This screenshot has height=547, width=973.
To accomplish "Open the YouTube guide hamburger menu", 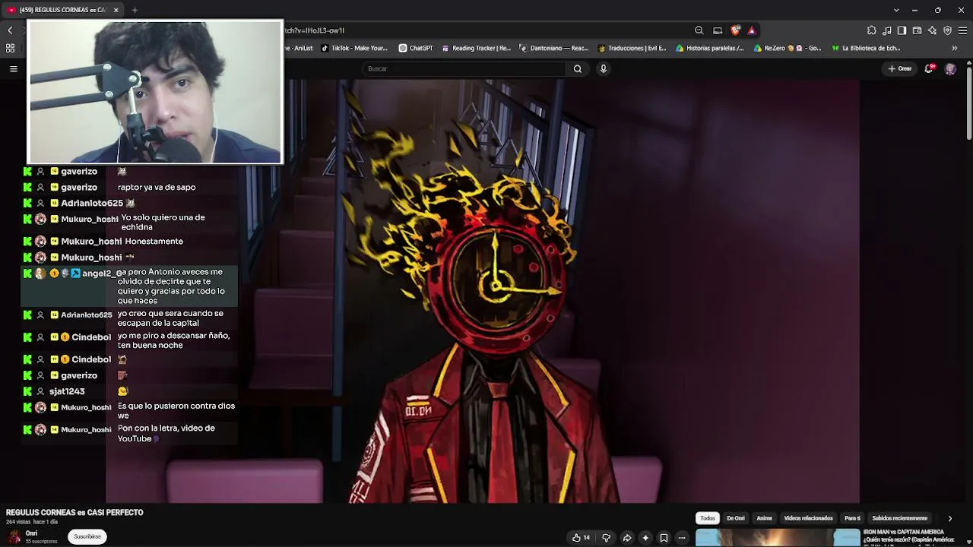I will coord(13,69).
